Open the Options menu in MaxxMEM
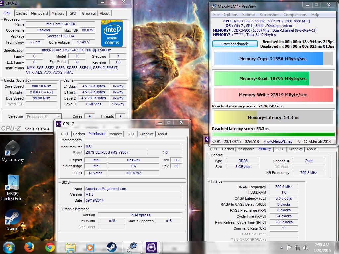Viewport: 339px width, 254px height. (x=231, y=15)
